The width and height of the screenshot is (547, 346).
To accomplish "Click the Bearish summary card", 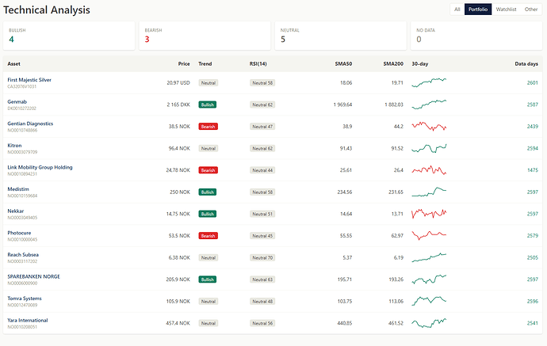I will tap(205, 36).
